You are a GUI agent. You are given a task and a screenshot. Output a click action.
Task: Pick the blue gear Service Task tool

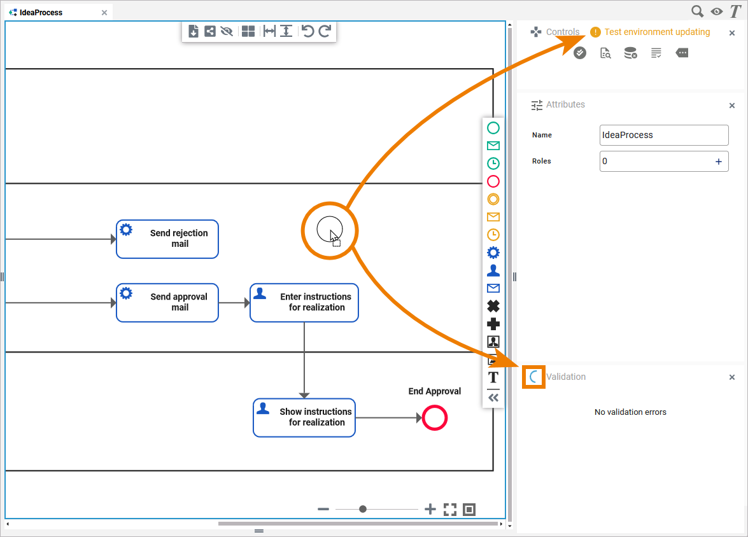[493, 253]
